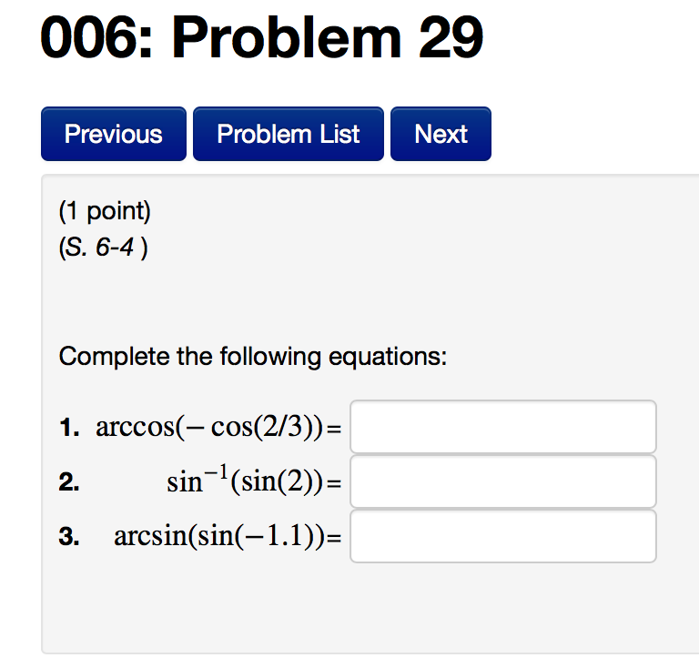The height and width of the screenshot is (668, 699).
Task: Click the bold "2." equation number
Action: (x=69, y=483)
